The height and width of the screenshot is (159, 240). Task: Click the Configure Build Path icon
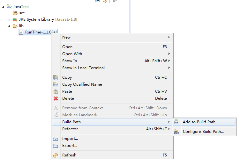176,132
